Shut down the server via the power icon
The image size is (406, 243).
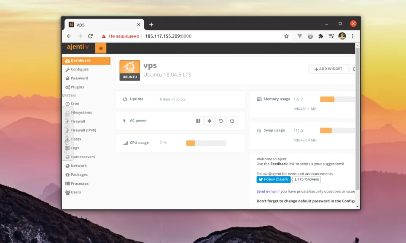[x=232, y=121]
